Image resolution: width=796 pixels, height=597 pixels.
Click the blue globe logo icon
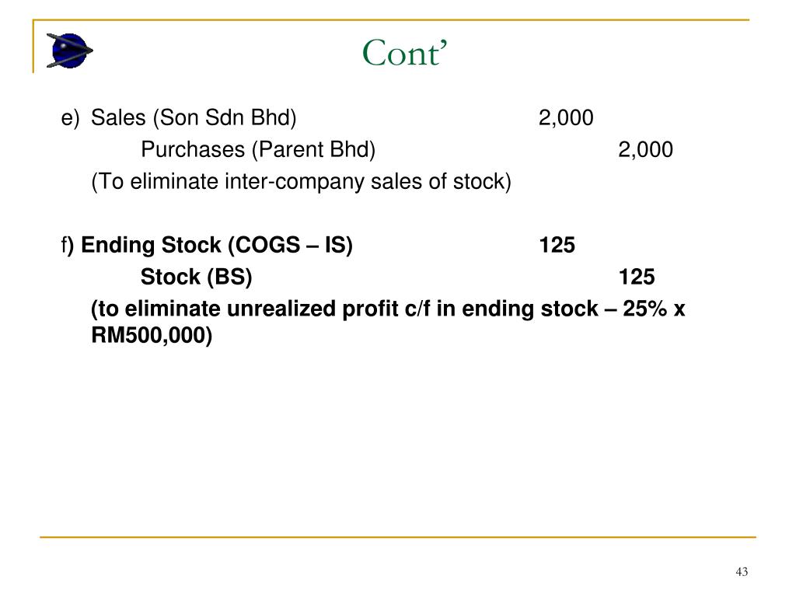[x=69, y=51]
